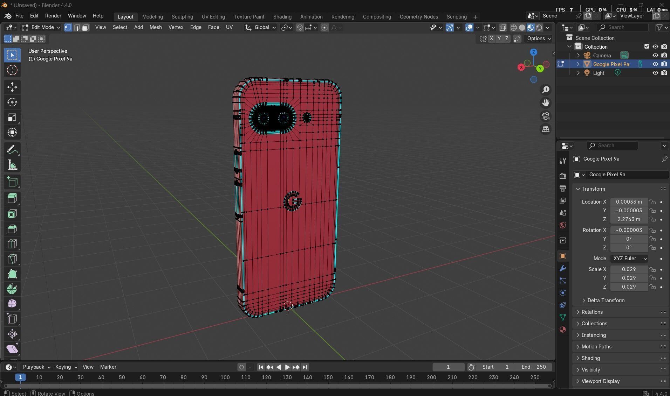The image size is (670, 396).
Task: Click the End frame field
Action: (x=534, y=367)
